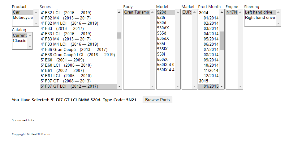Select the 535dX model
This screenshot has height=146, width=302.
tap(166, 38)
